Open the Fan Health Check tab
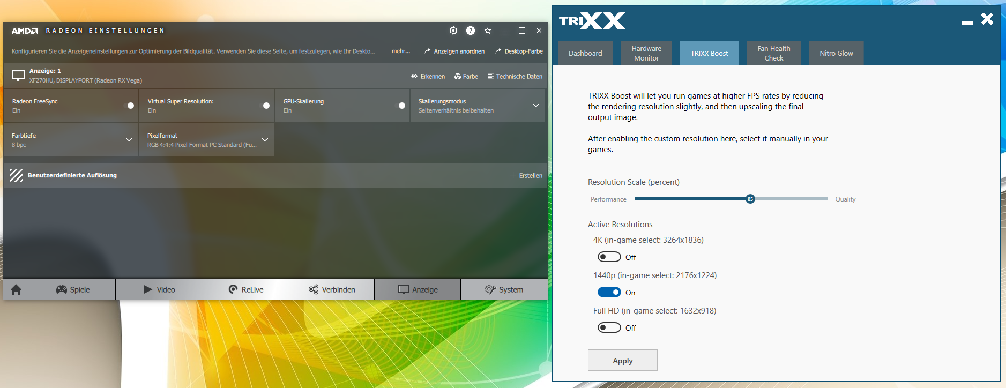Screen dimensions: 1006x388 pyautogui.click(x=773, y=53)
